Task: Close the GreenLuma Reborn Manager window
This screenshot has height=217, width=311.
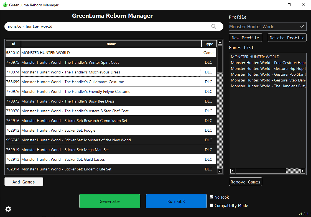Action: pos(304,5)
